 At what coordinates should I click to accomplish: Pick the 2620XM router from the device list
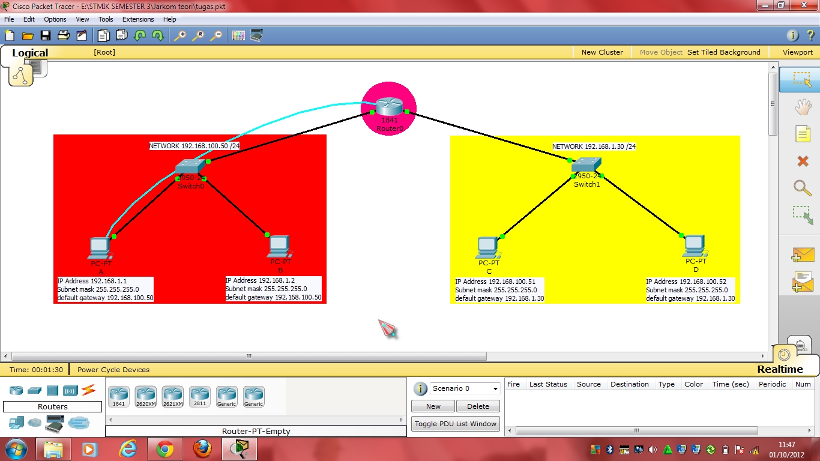146,397
